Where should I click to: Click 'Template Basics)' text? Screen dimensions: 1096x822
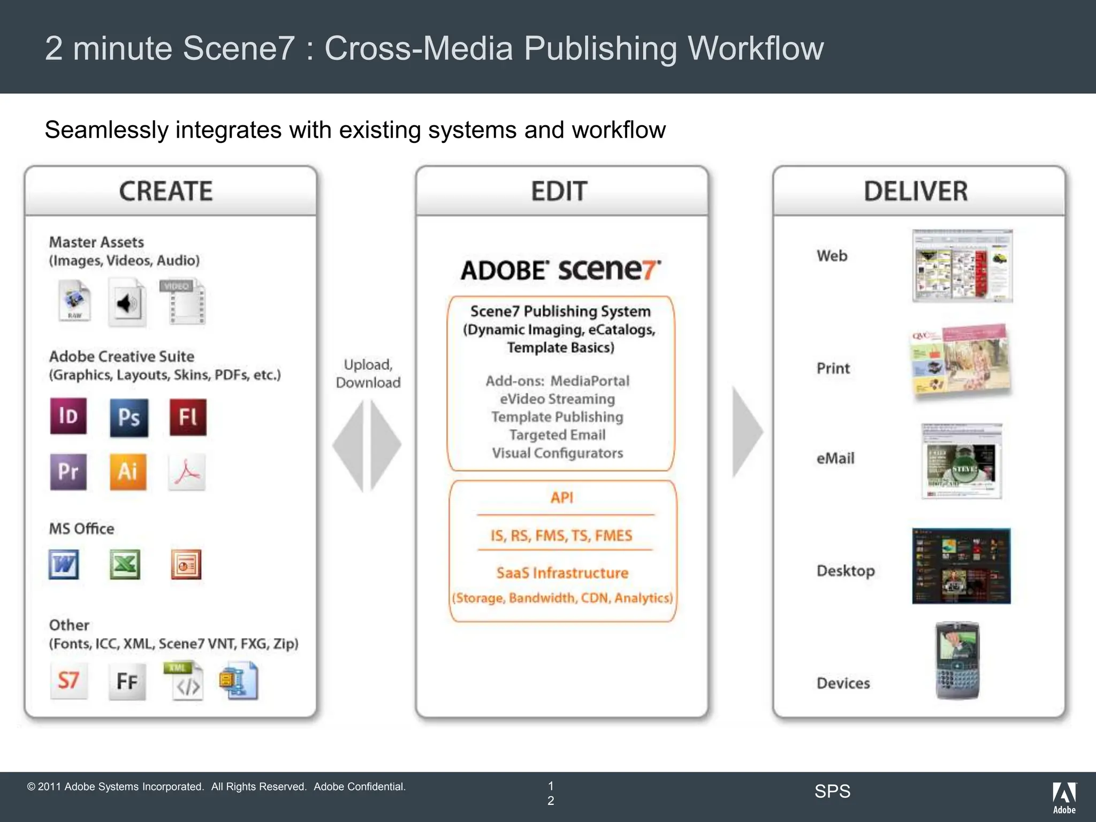560,348
